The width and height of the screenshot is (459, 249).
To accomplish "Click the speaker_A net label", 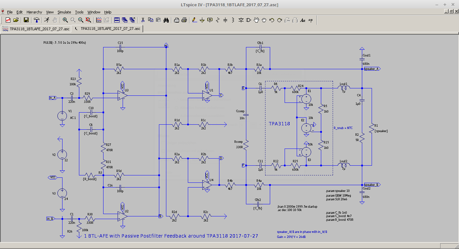I will tap(372, 69).
